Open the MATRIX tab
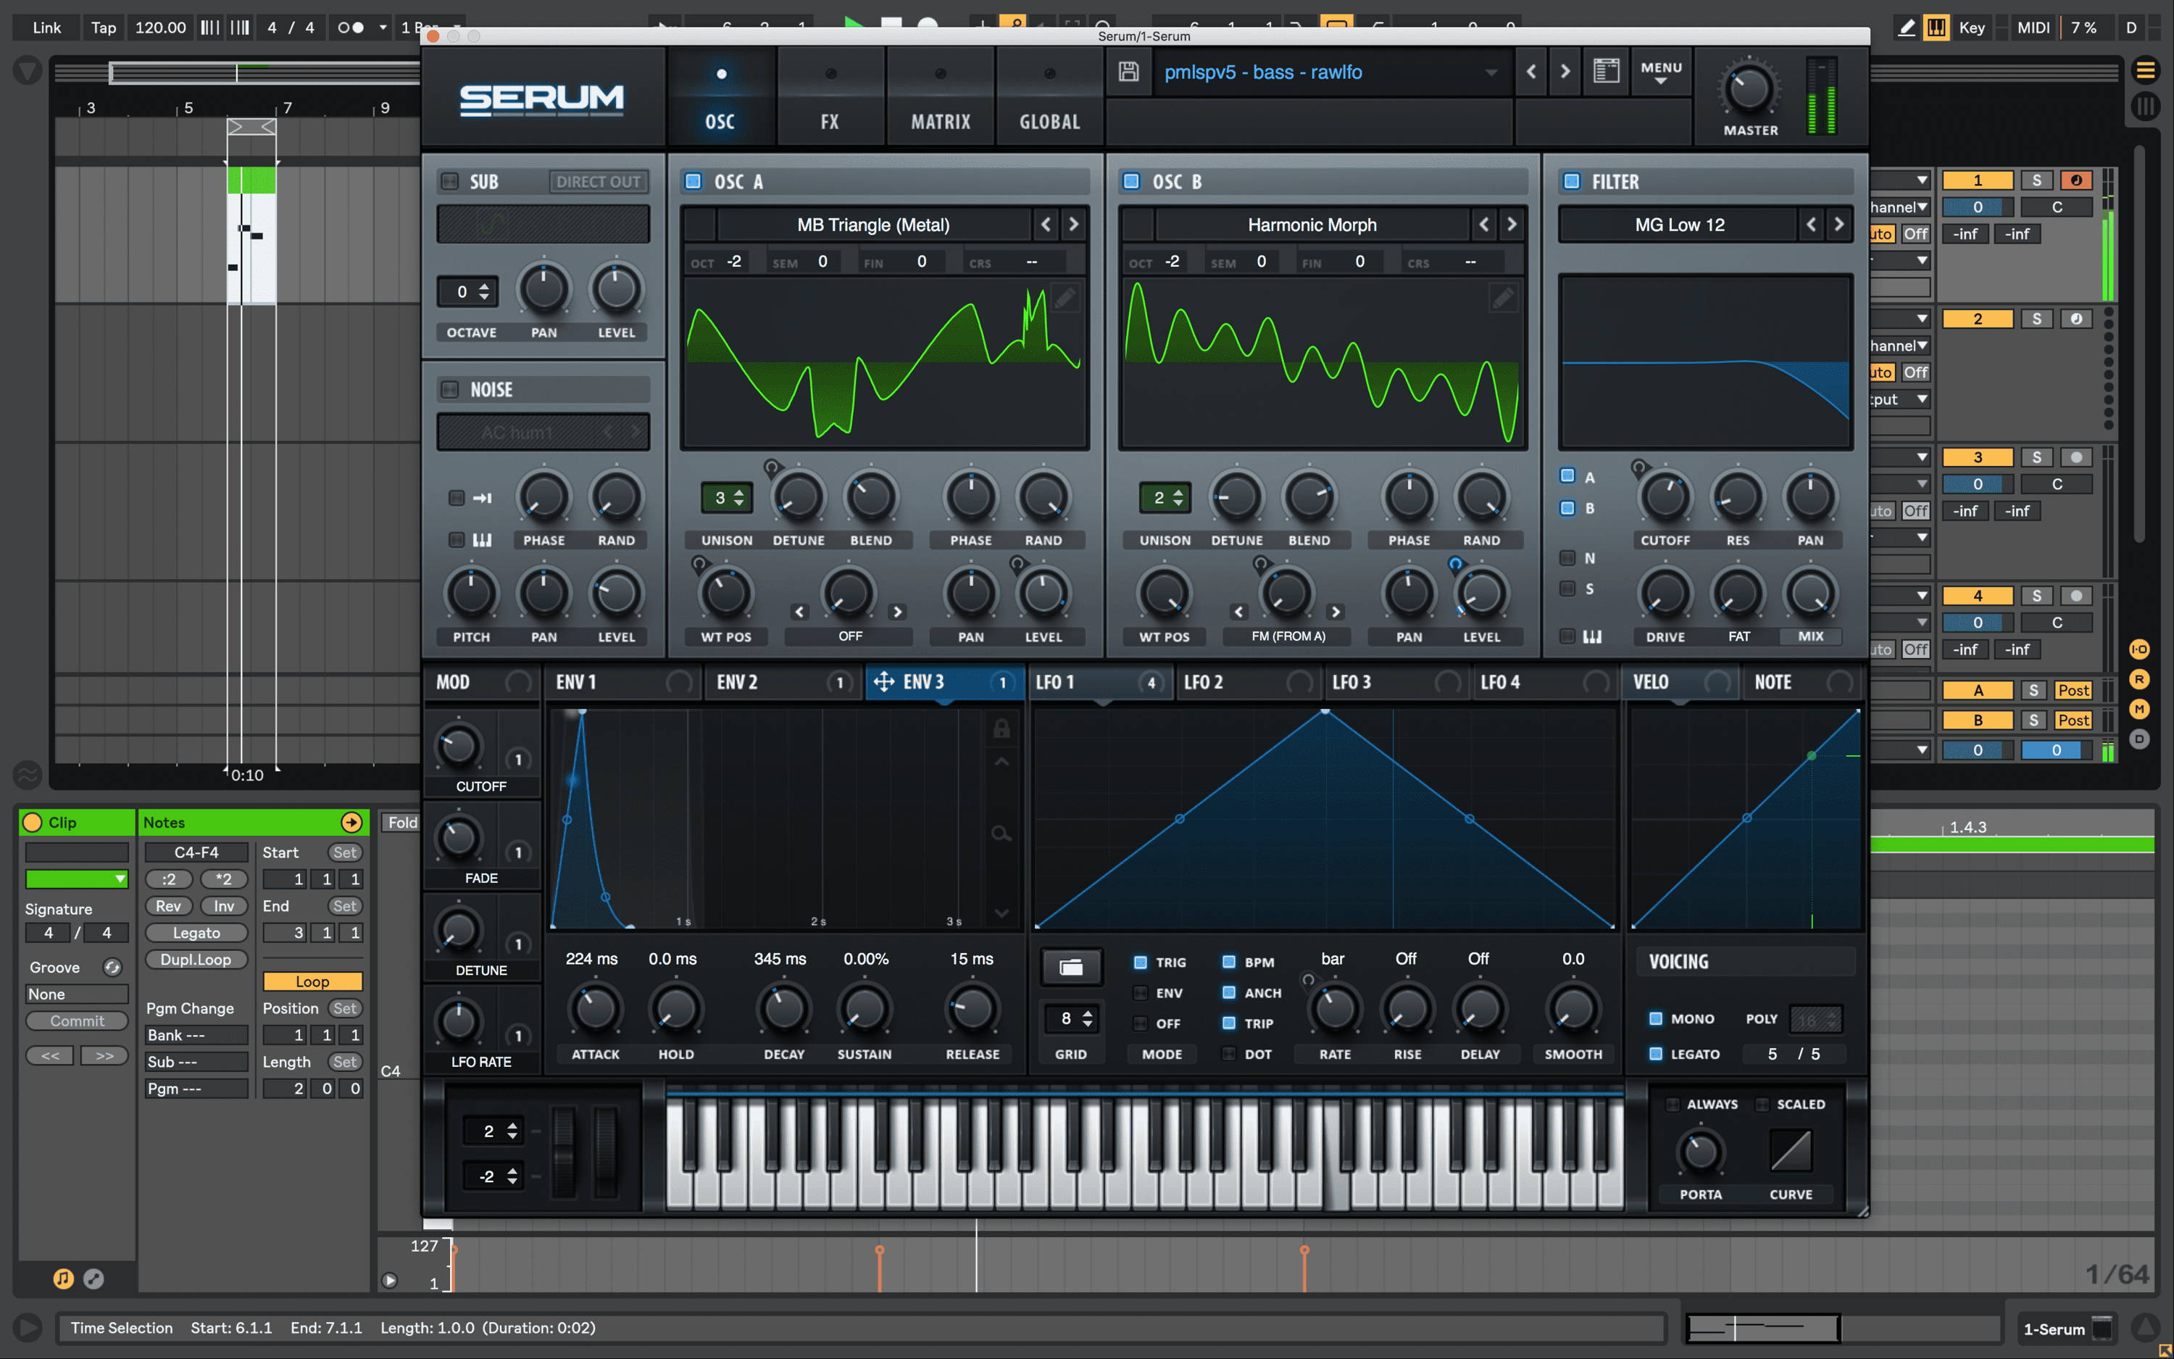The image size is (2174, 1359). pyautogui.click(x=940, y=98)
